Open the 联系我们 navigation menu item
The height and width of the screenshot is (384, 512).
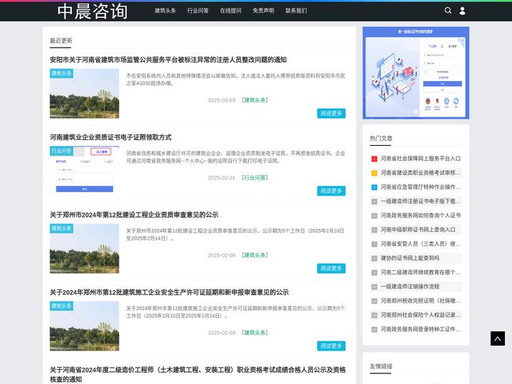pos(296,11)
